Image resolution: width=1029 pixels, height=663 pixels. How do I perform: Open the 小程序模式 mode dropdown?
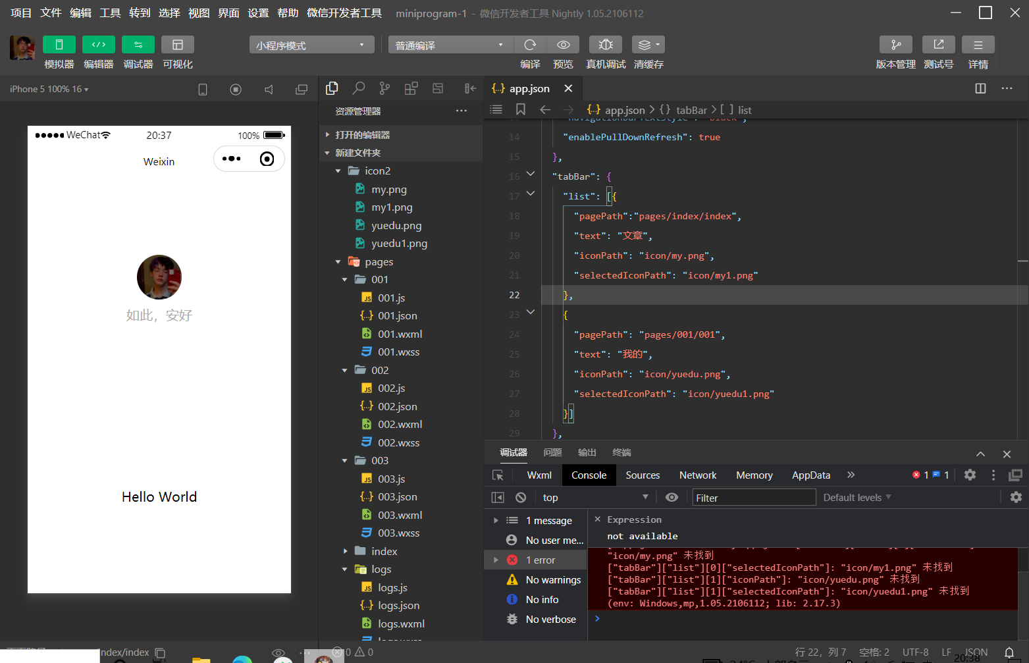click(x=311, y=45)
